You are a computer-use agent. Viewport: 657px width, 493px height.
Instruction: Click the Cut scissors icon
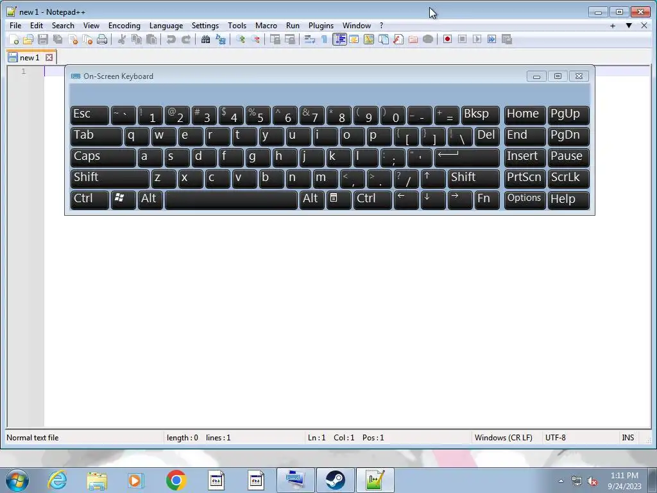click(x=122, y=39)
